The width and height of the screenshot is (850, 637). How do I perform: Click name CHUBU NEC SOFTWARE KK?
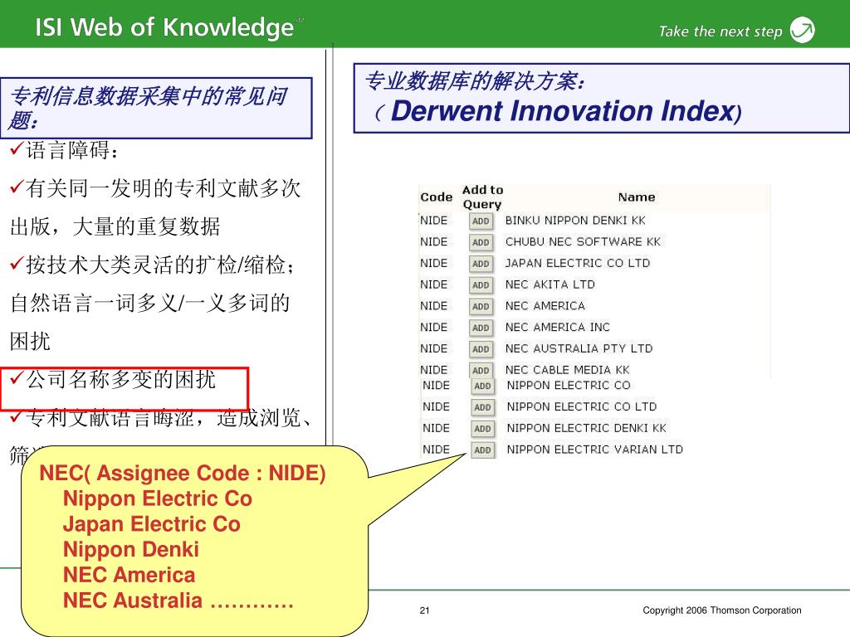[x=583, y=241]
